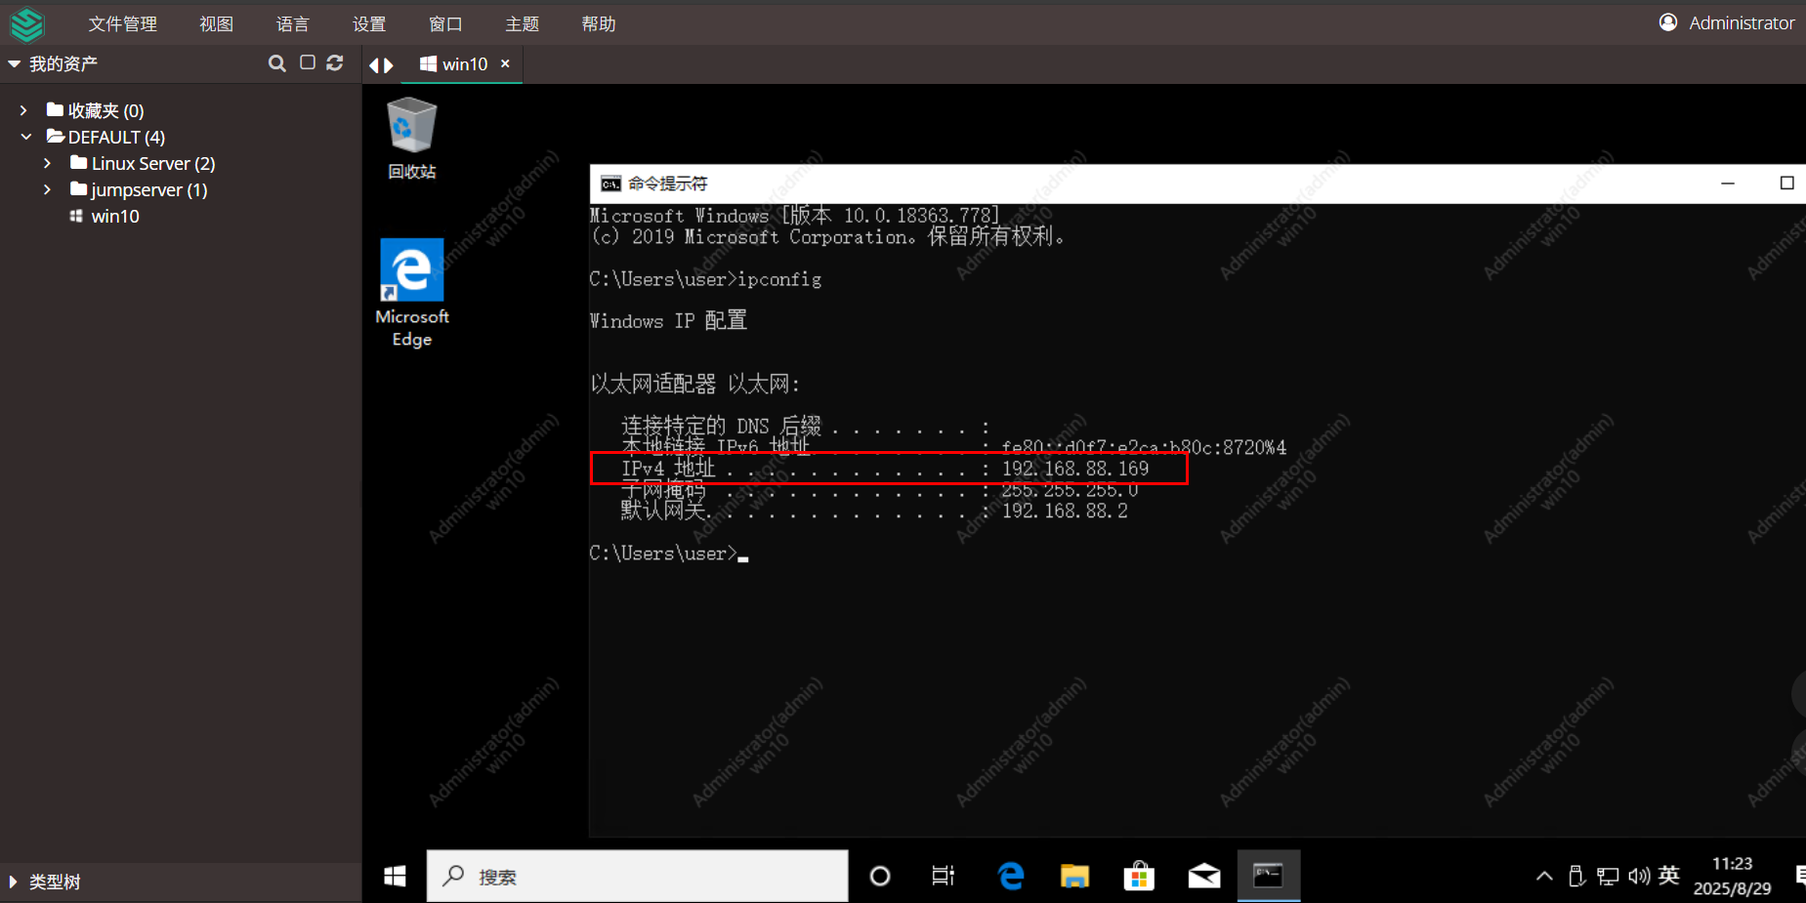Viewport: 1806px width, 903px height.
Task: Select win10 asset in the tree
Action: [114, 216]
